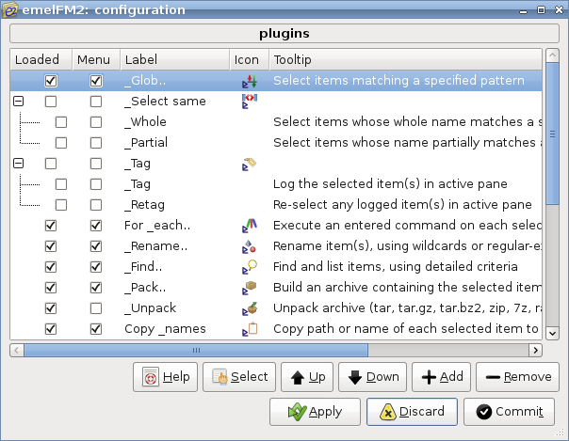Click the horizontal scrollbar left arrow
569x441 pixels.
[x=17, y=350]
